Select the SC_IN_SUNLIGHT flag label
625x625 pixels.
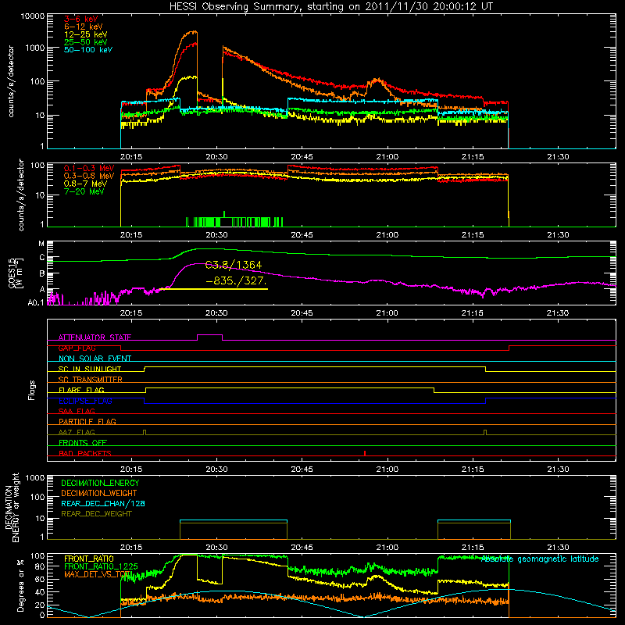[x=90, y=369]
